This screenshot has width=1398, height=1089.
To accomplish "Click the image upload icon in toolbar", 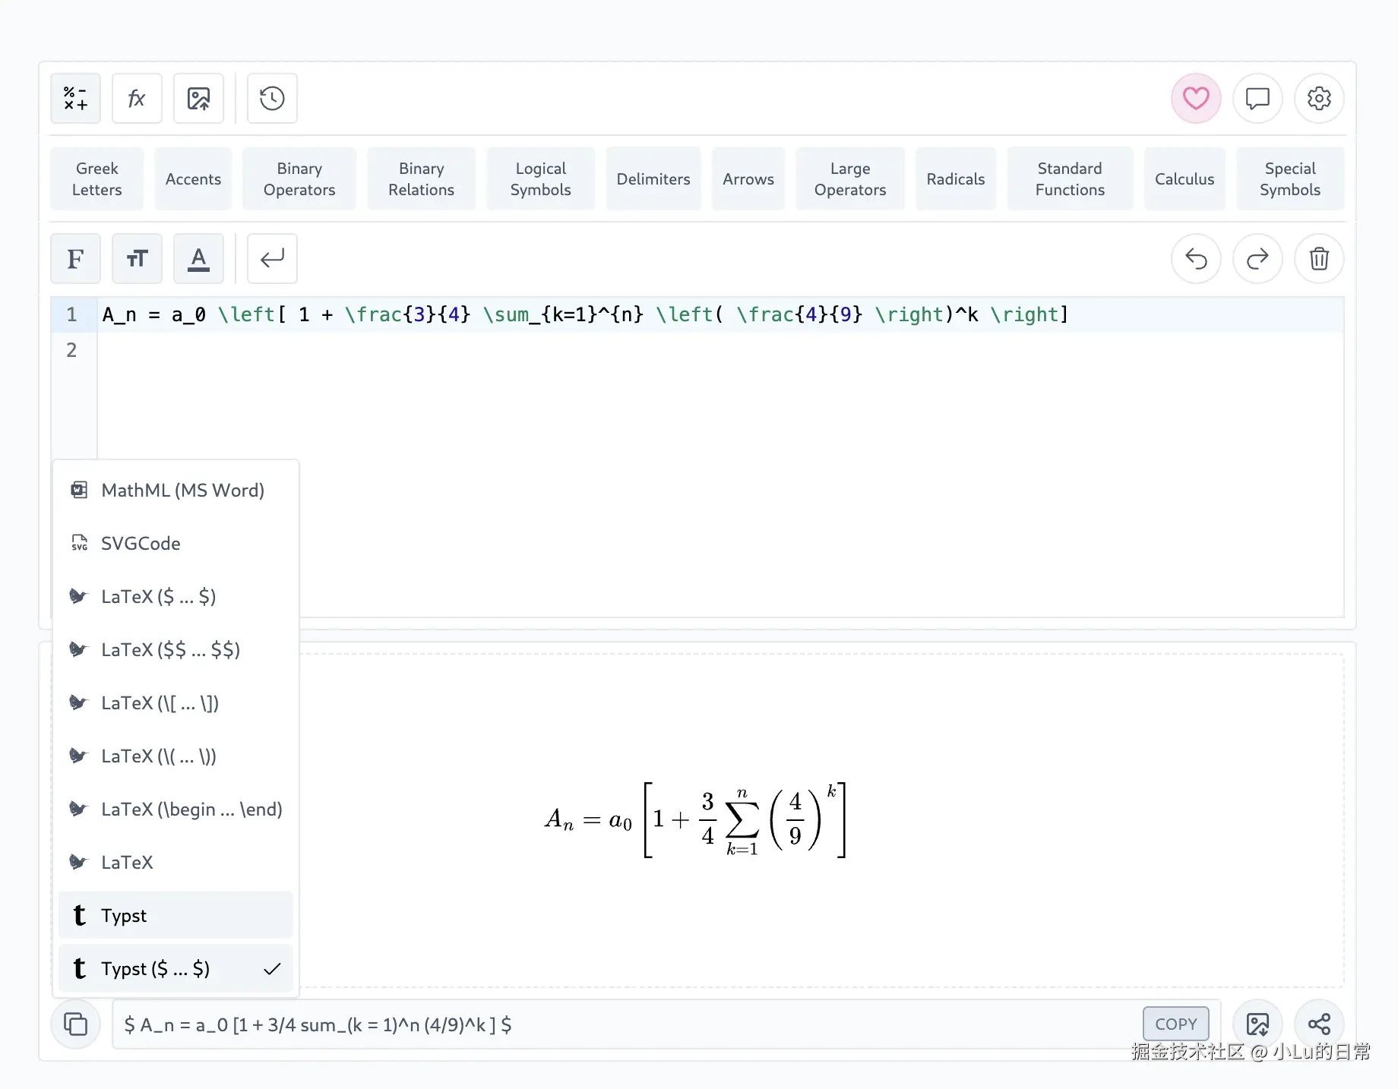I will click(198, 99).
